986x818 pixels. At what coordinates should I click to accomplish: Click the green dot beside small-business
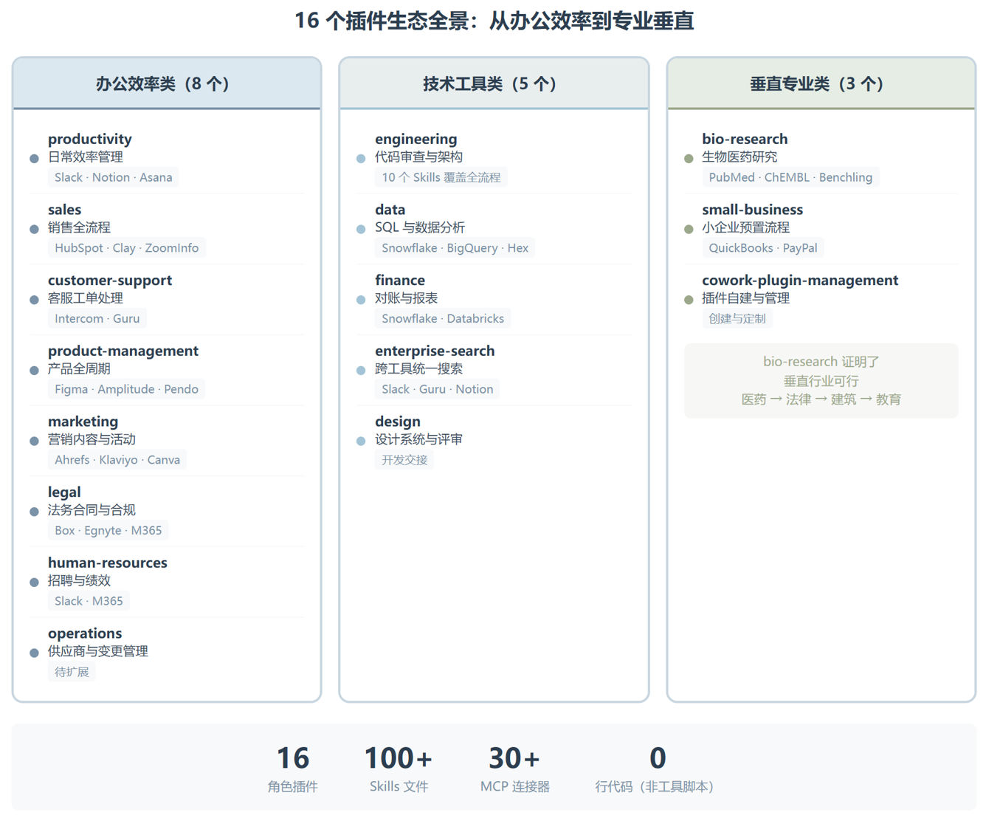pyautogui.click(x=689, y=230)
